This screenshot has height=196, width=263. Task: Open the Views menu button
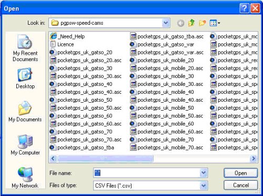point(215,23)
